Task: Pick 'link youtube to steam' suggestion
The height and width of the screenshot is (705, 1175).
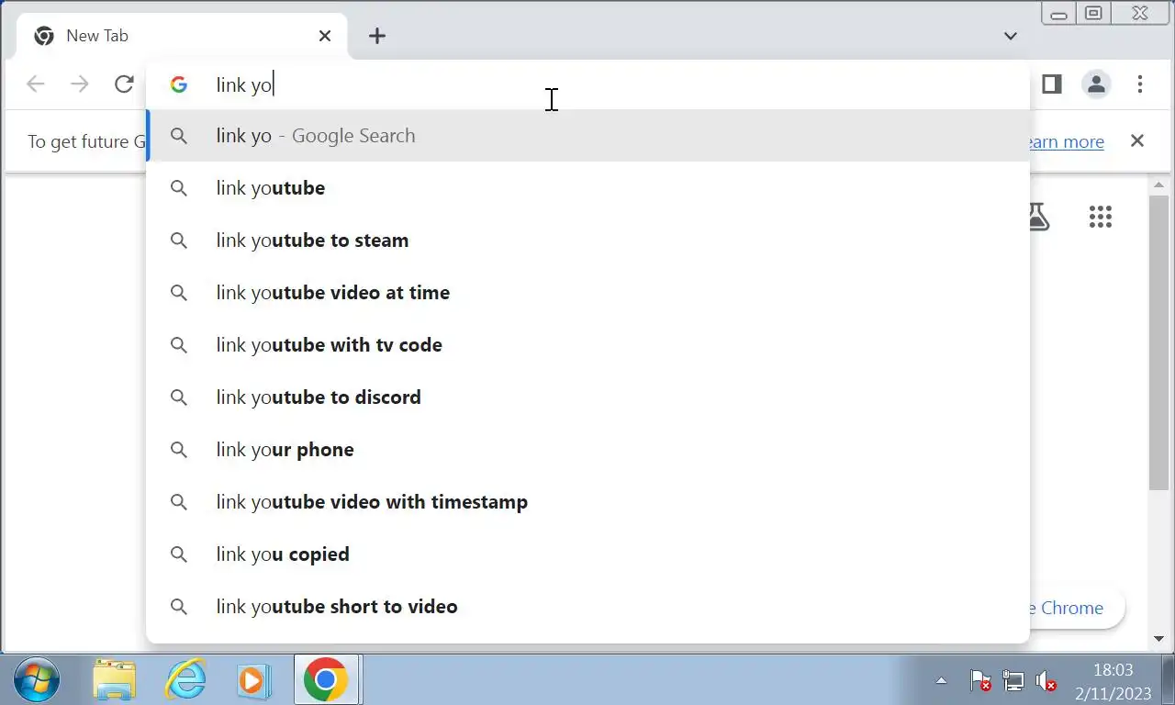Action: click(587, 241)
